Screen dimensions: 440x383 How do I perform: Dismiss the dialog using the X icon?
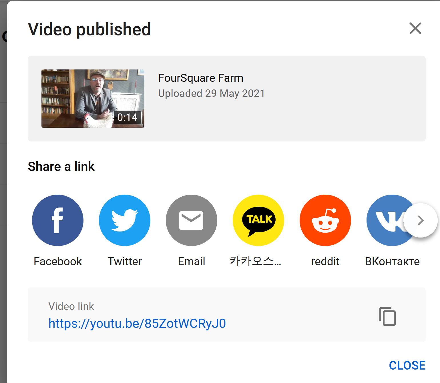pos(415,28)
